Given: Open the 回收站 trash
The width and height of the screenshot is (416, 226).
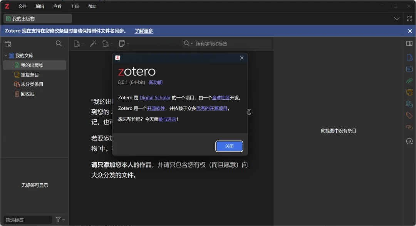Looking at the screenshot, I should [28, 94].
